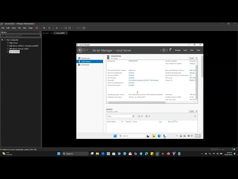Open the Properties TASKS dropdown
The image size is (238, 179).
pos(193,58)
